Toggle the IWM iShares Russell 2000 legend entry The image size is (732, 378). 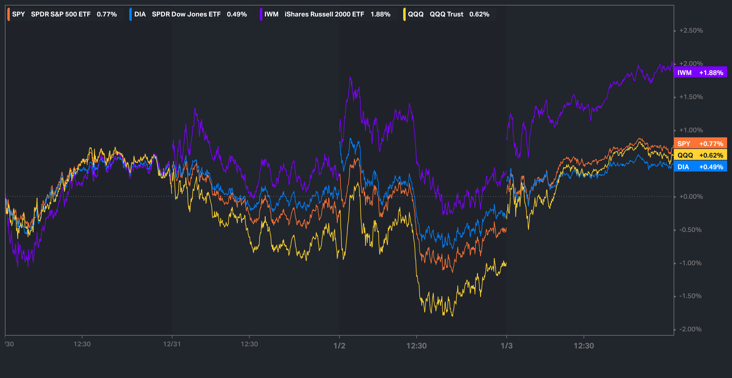tap(327, 14)
